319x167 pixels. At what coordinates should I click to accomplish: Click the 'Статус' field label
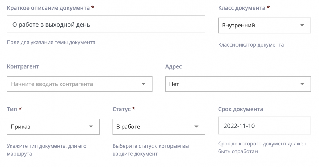121,109
